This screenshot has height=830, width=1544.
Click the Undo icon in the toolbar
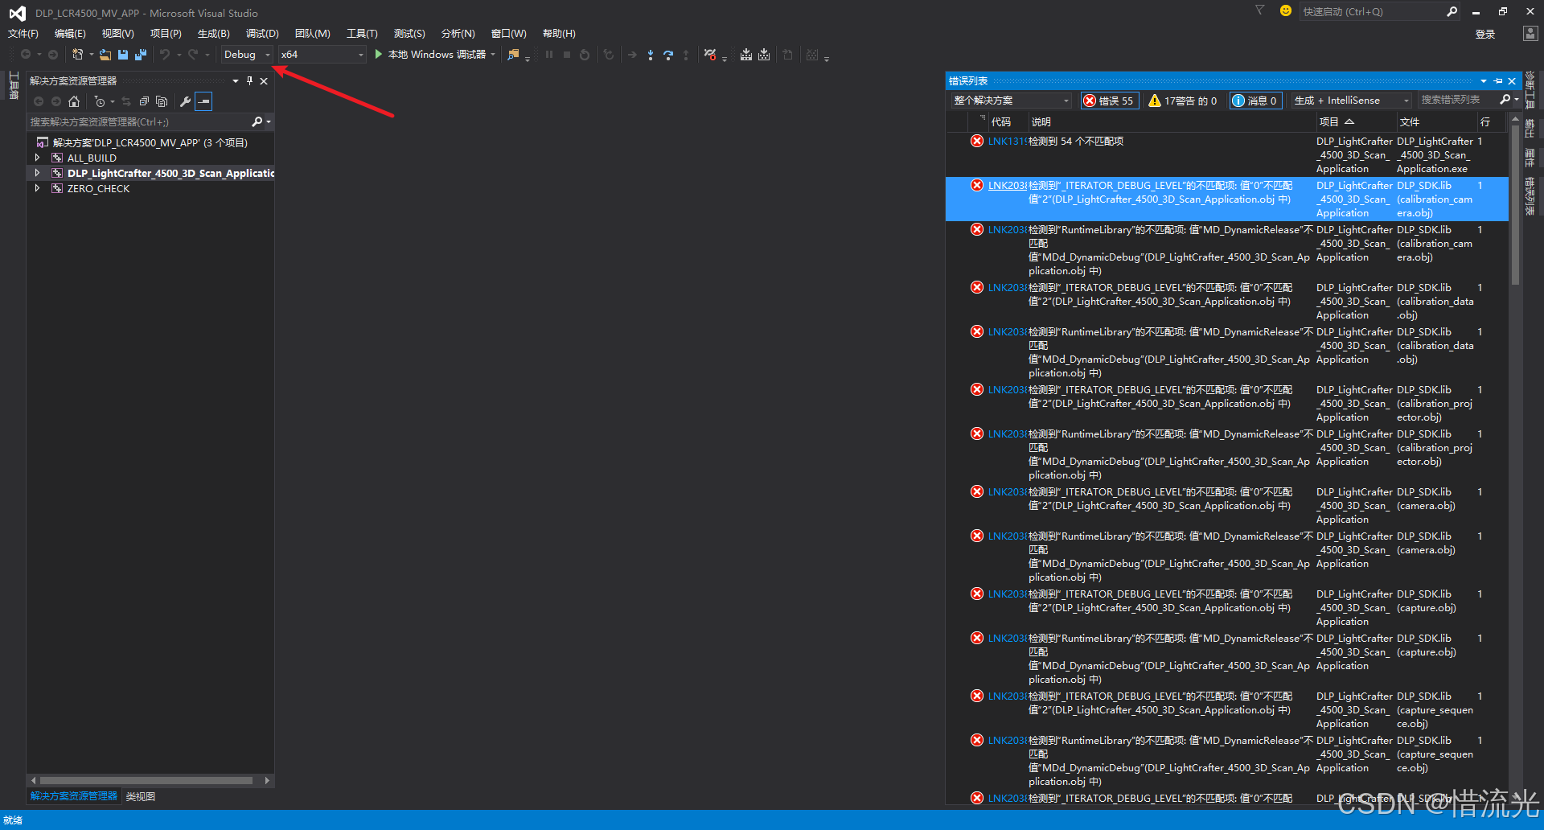164,55
